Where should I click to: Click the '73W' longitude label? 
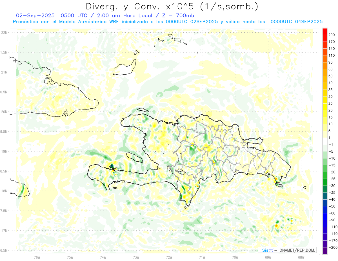(x=136, y=257)
